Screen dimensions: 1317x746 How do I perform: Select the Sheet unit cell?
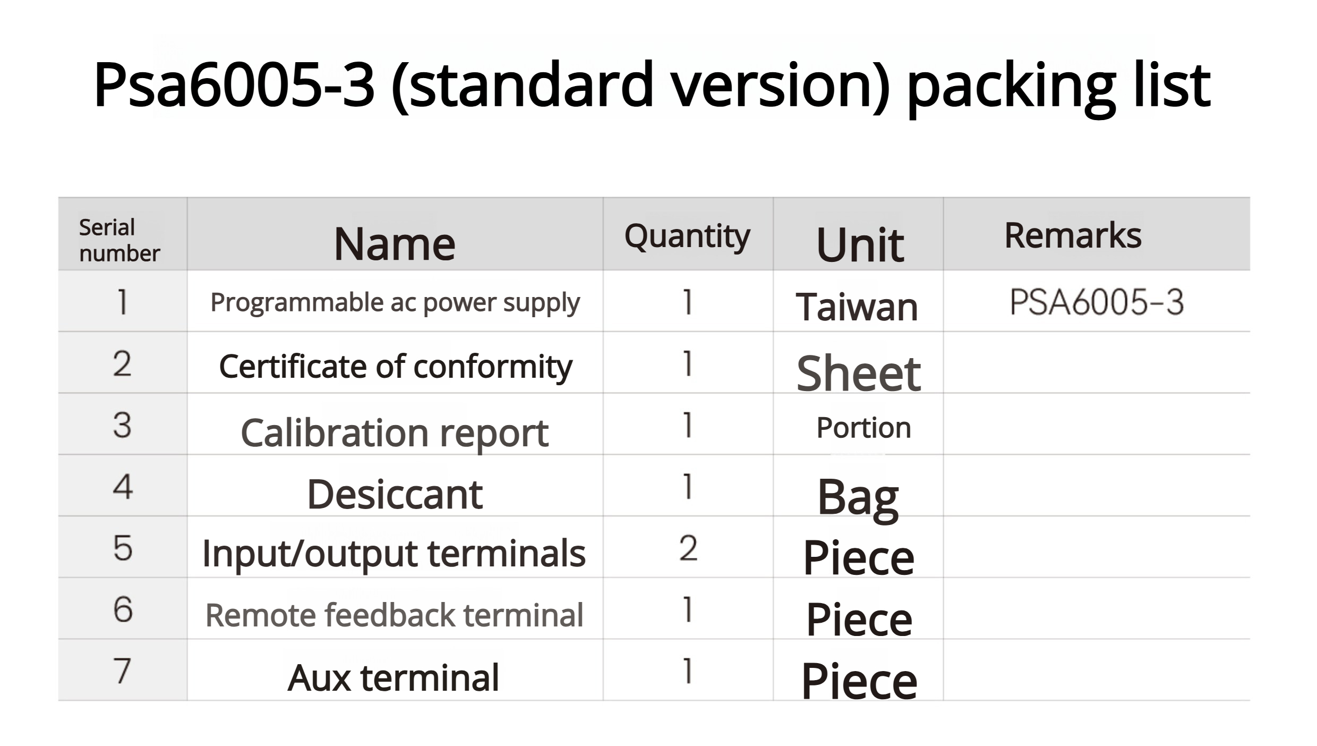859,373
